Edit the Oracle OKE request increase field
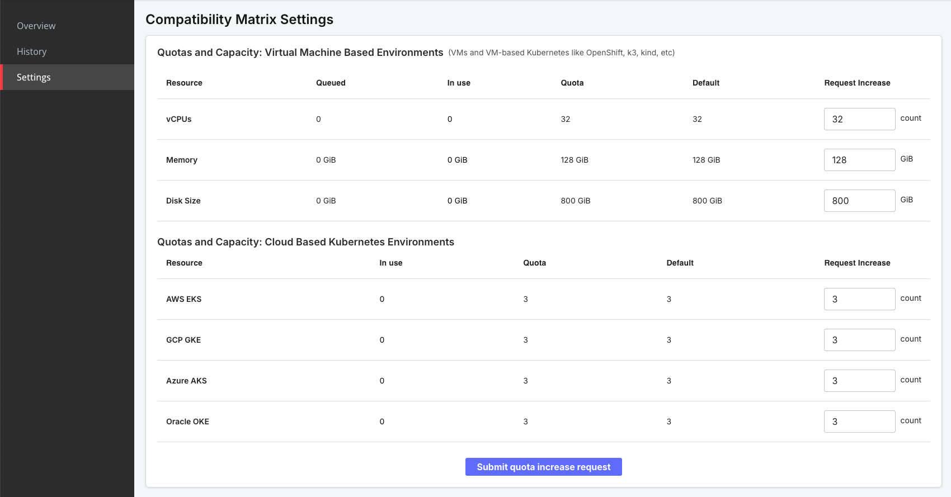951x497 pixels. point(859,422)
